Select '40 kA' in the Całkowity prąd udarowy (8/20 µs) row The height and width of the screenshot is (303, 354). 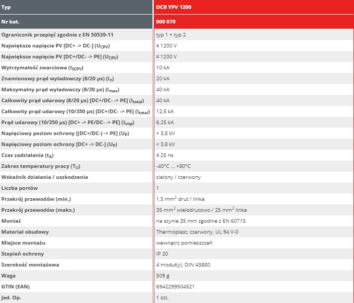163,101
